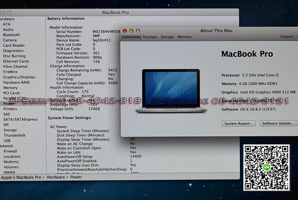The height and width of the screenshot is (200, 298).
Task: Open the Support tab
Action: [286, 36]
